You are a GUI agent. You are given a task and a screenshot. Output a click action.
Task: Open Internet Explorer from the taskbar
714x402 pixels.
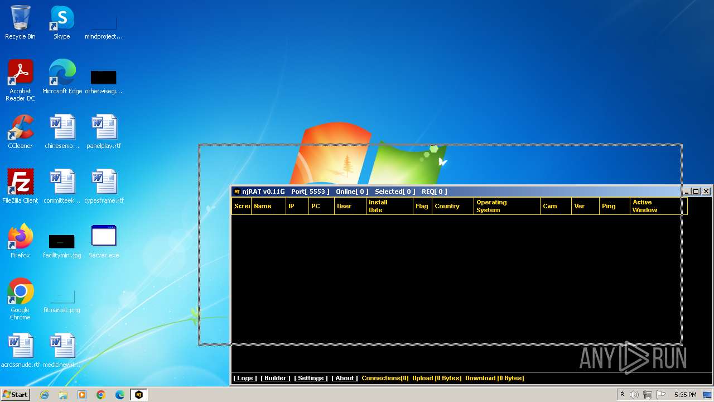click(44, 395)
